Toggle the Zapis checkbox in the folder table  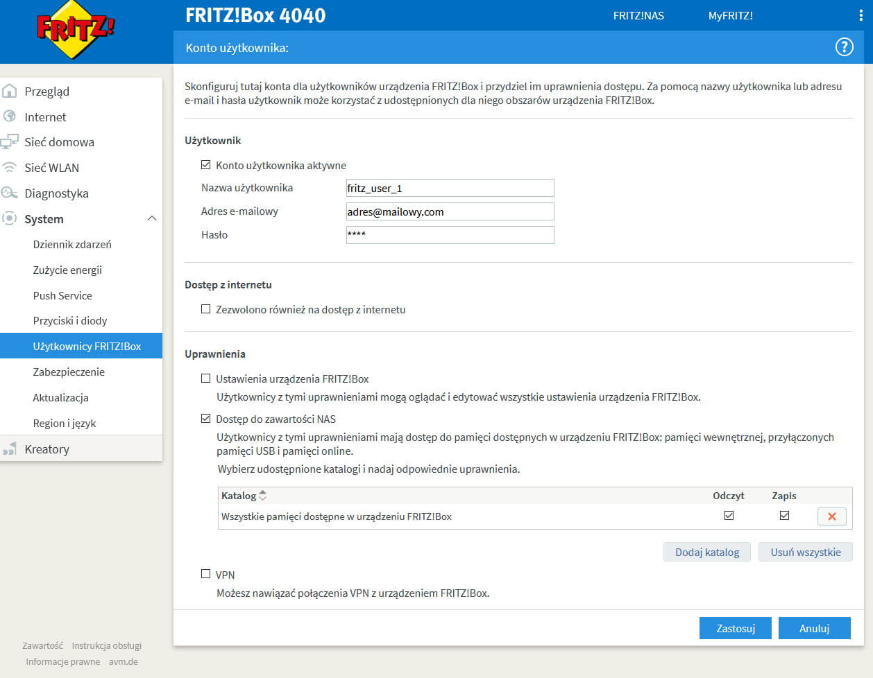click(785, 516)
